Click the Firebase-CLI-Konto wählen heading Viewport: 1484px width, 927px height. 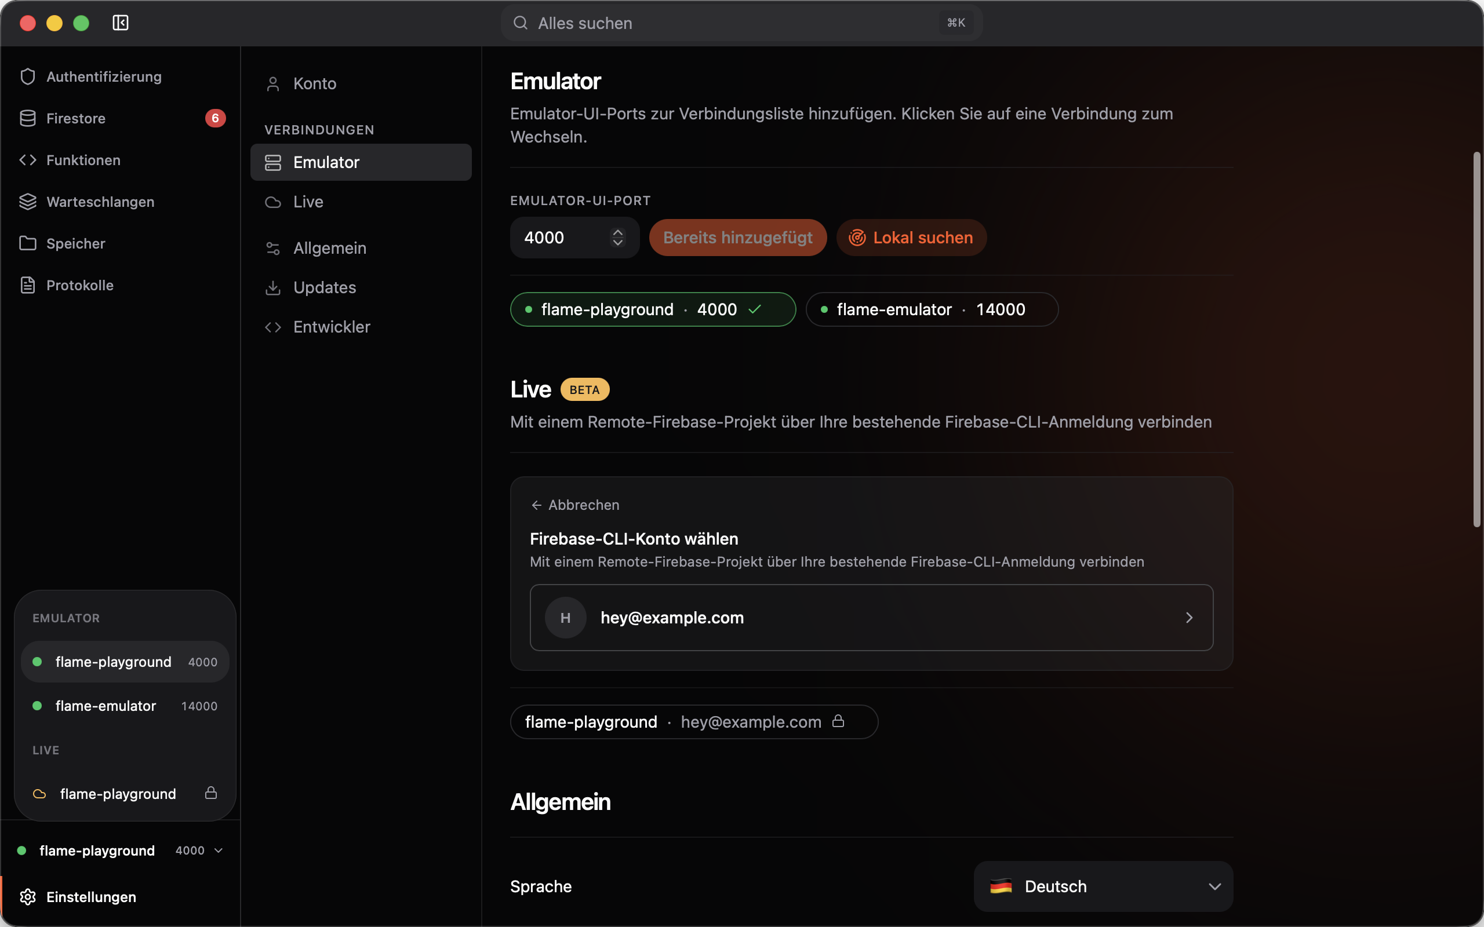634,539
